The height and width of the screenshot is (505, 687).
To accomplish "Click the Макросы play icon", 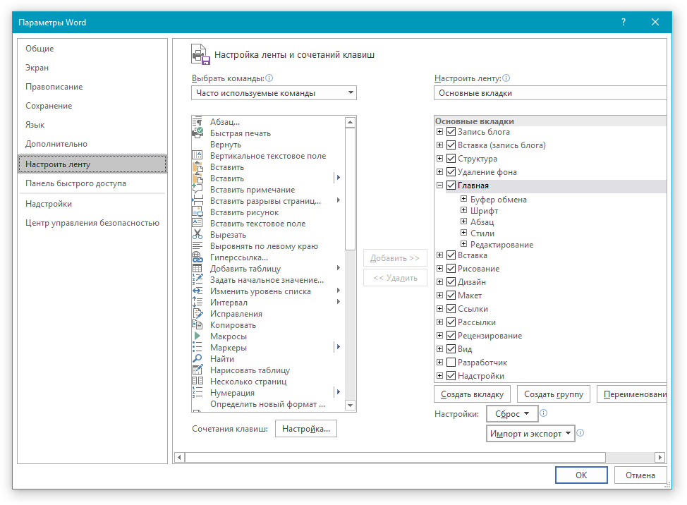I will (x=197, y=336).
